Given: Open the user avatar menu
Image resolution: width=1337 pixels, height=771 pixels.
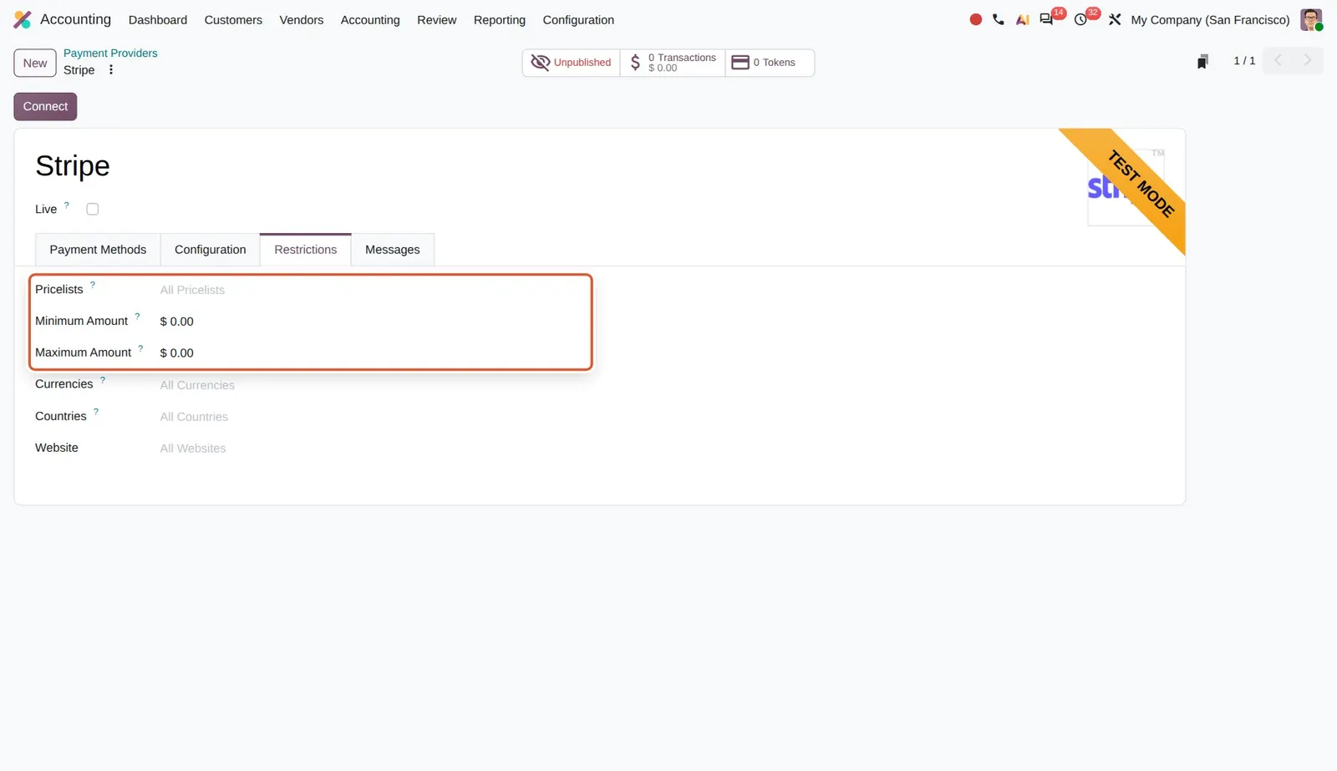Looking at the screenshot, I should pos(1311,19).
